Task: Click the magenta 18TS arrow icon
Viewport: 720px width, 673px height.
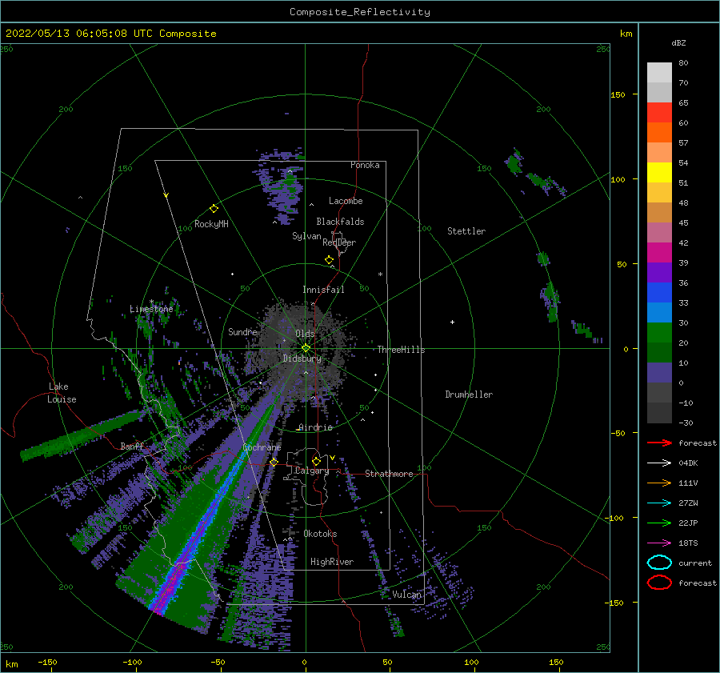Action: coord(659,543)
